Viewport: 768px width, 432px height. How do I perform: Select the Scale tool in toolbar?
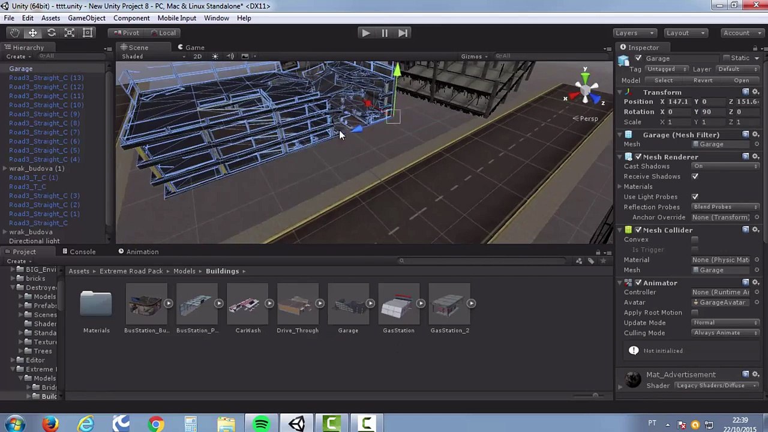point(70,33)
